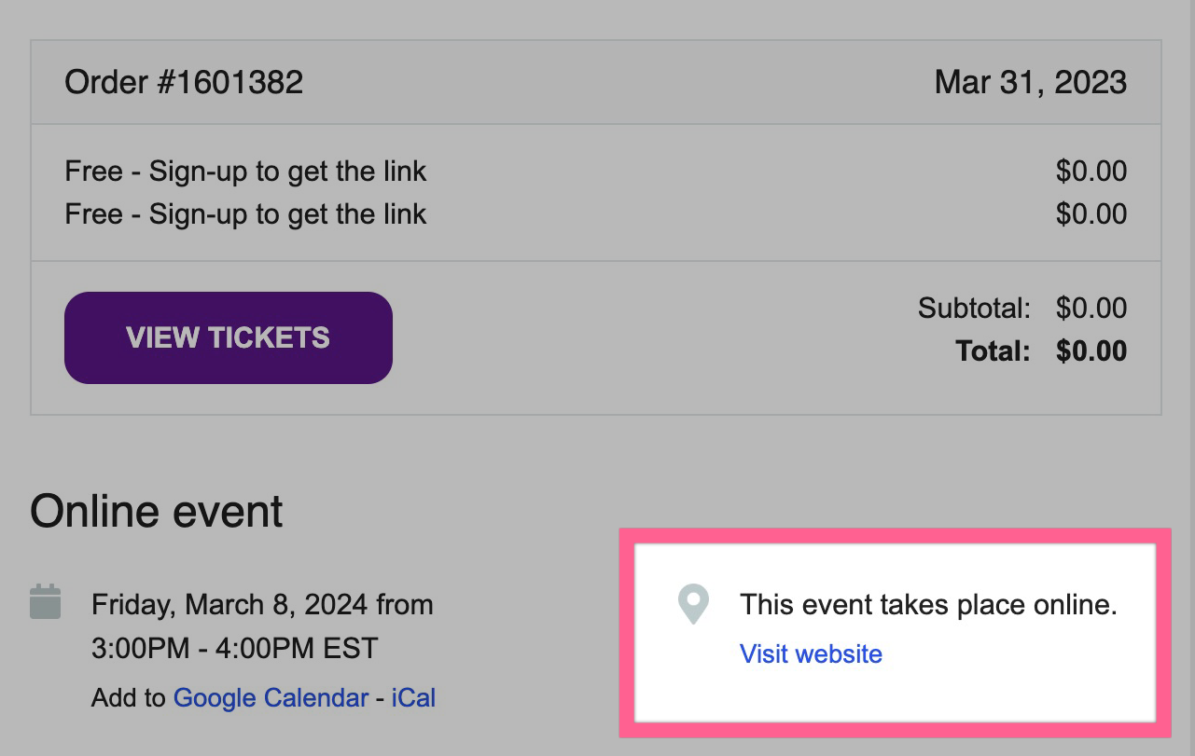The image size is (1195, 756).
Task: Click the location pin icon
Action: pyautogui.click(x=693, y=604)
